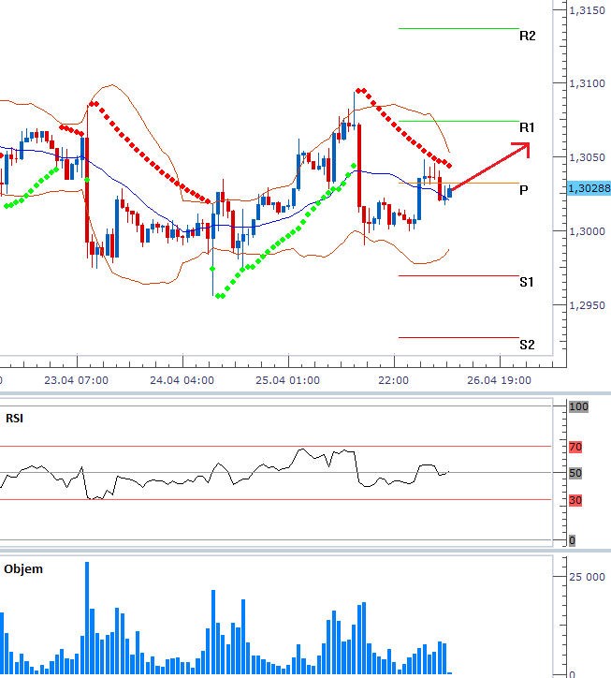The image size is (611, 678).
Task: Click the 25 000 volume scale label
Action: click(587, 577)
